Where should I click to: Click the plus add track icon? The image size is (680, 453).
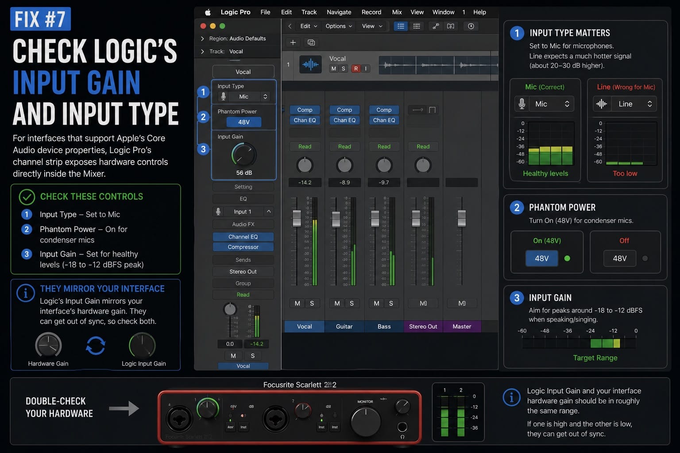pyautogui.click(x=293, y=42)
